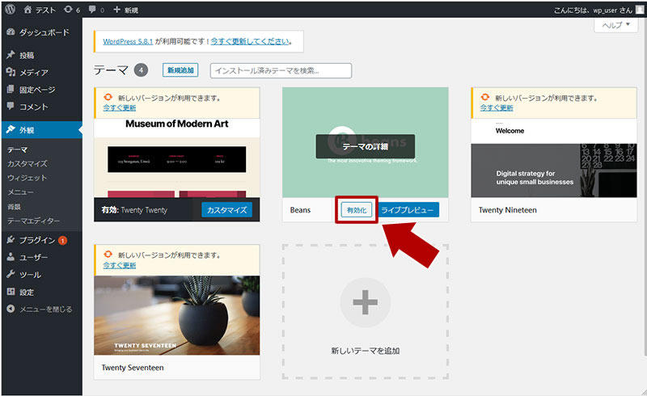Click ライブプレビュー for Beans theme

click(x=408, y=210)
